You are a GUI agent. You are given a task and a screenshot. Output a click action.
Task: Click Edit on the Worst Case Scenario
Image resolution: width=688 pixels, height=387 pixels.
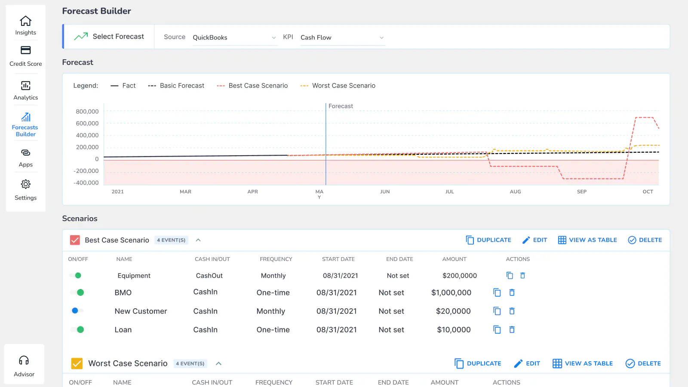(x=527, y=364)
